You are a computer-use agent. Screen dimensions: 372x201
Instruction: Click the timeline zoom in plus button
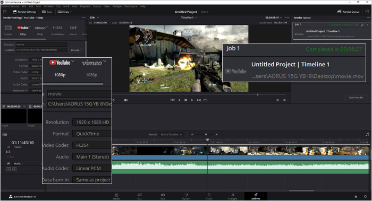[216, 135]
